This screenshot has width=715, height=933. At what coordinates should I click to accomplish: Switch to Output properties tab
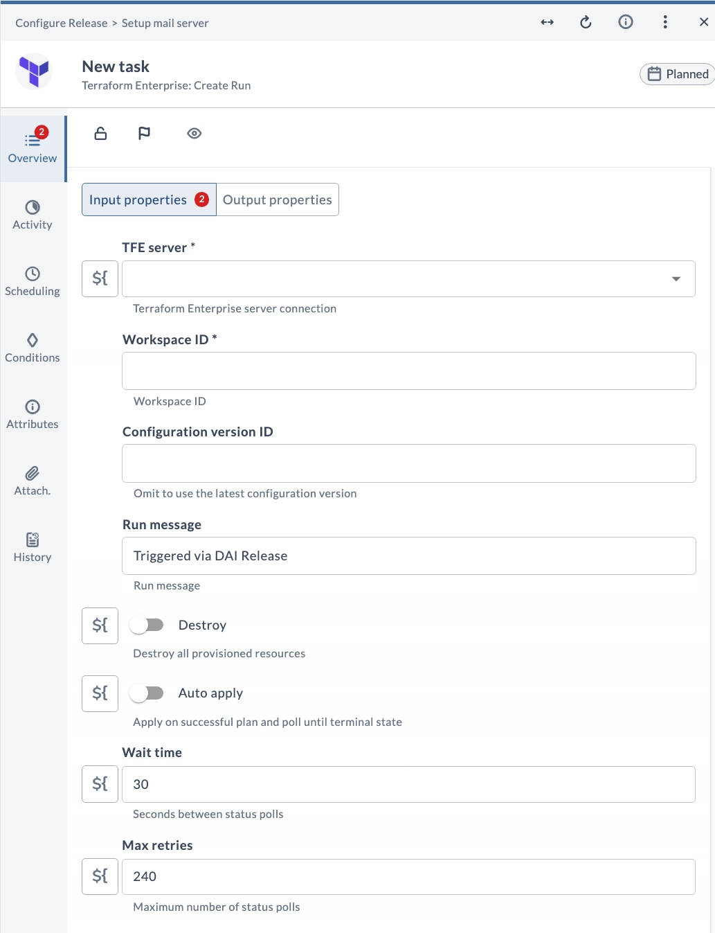coord(278,199)
